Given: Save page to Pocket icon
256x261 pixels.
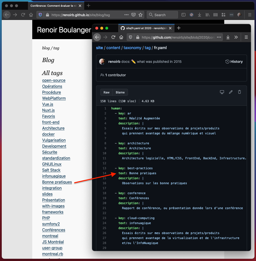Looking at the screenshot, I should point(133,15).
